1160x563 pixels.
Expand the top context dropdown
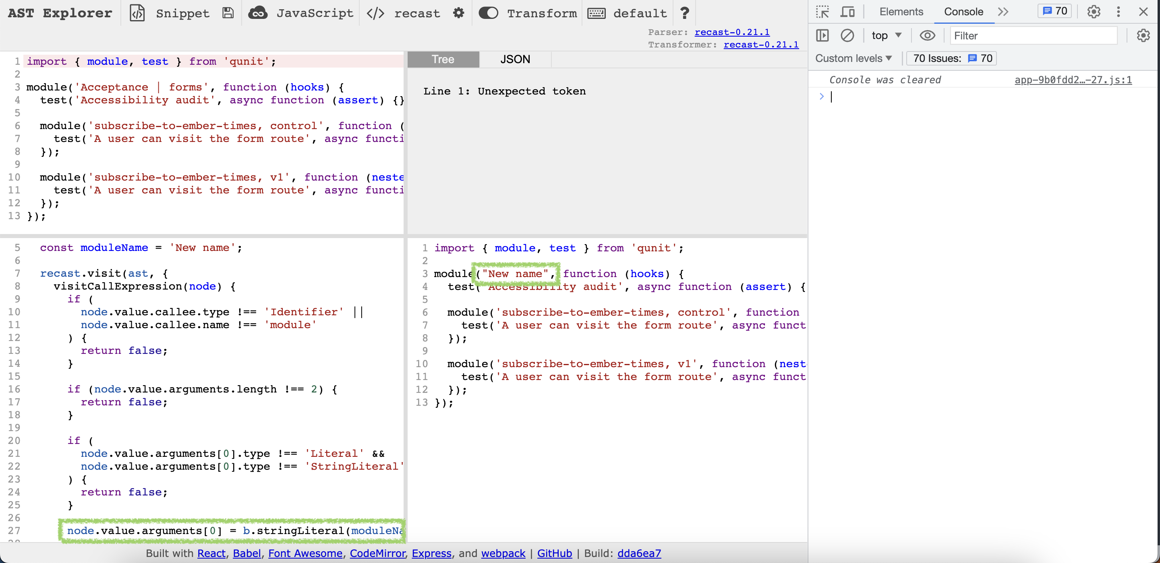pyautogui.click(x=886, y=35)
